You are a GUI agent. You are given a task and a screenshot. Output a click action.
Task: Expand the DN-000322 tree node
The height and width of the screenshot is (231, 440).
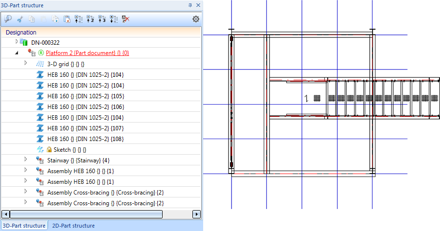(17, 42)
